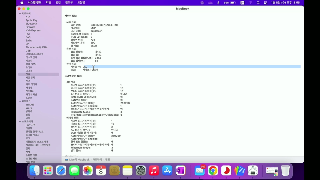Click the 시스템 전원 설정 heading
This screenshot has width=320, height=180.
pyautogui.click(x=73, y=76)
